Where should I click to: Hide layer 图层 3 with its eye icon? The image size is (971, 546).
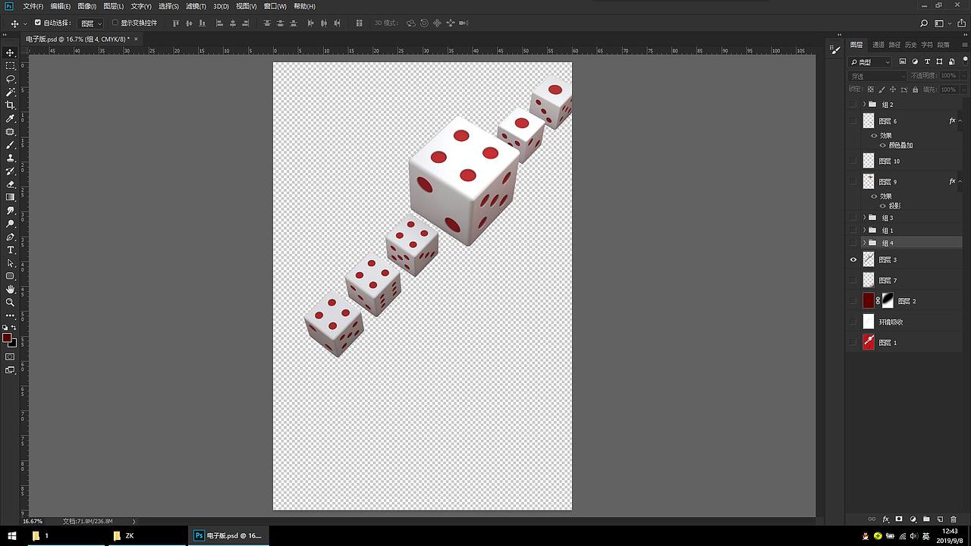coord(853,259)
